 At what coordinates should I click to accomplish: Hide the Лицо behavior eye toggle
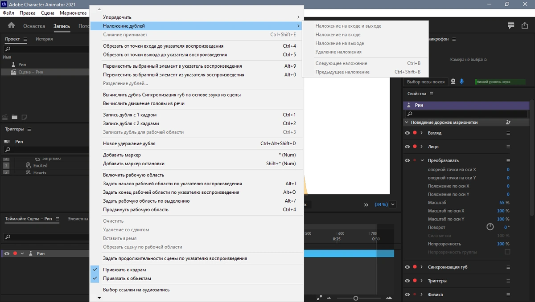coord(407,147)
